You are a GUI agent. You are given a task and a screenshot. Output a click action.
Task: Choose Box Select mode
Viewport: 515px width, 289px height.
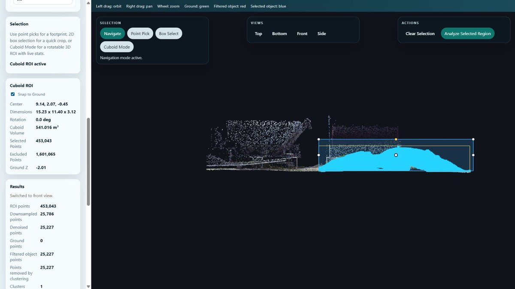[x=169, y=33]
